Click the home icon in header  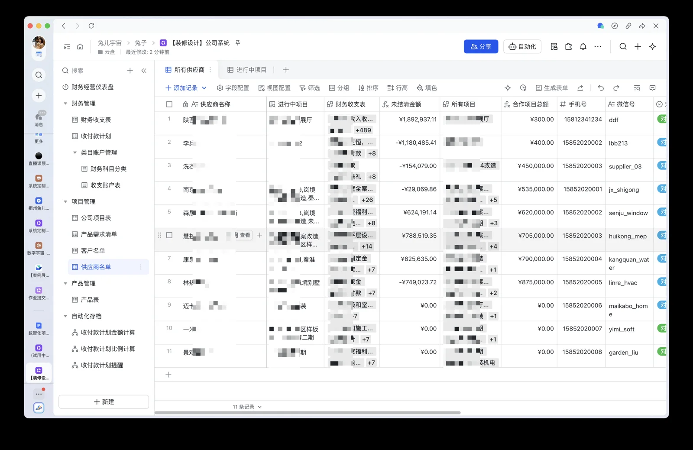click(x=80, y=47)
